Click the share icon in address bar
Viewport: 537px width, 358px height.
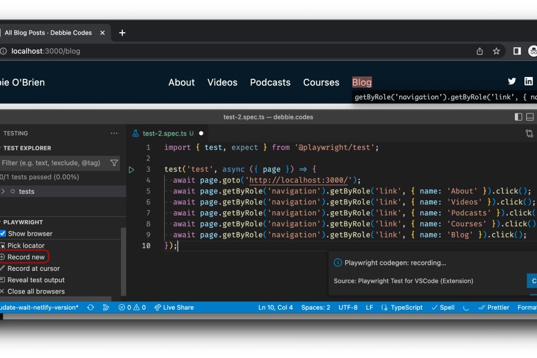[x=480, y=51]
